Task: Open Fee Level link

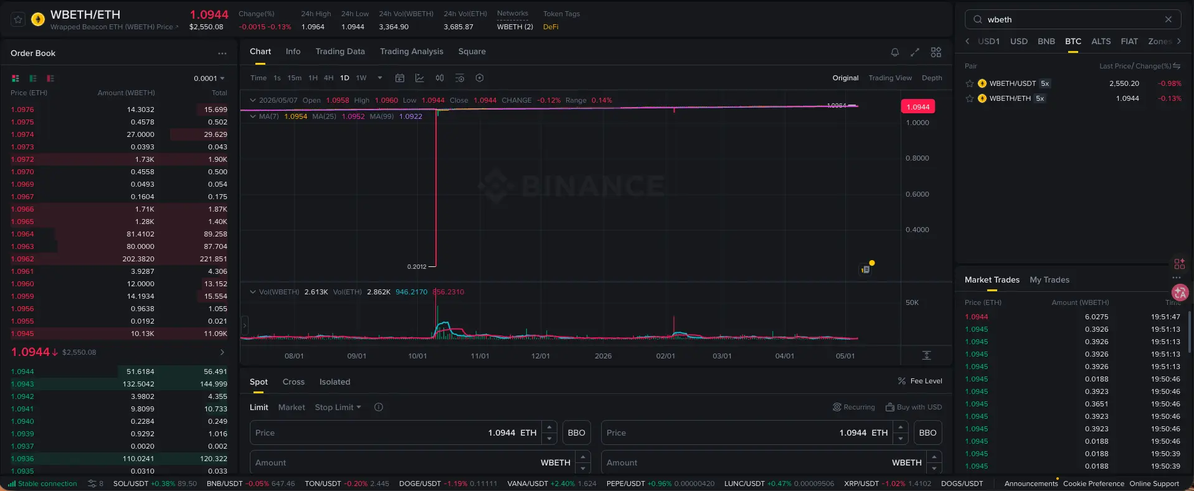Action: [920, 381]
